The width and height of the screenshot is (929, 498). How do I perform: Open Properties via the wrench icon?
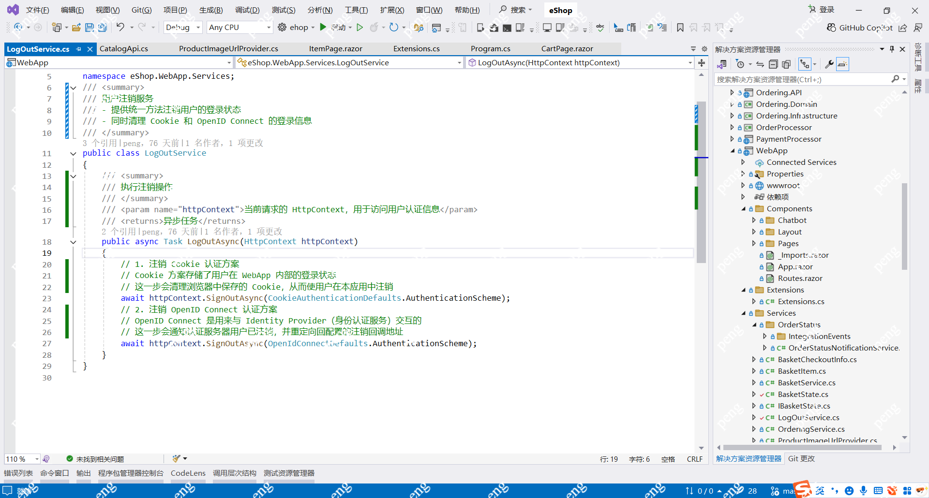tap(829, 64)
